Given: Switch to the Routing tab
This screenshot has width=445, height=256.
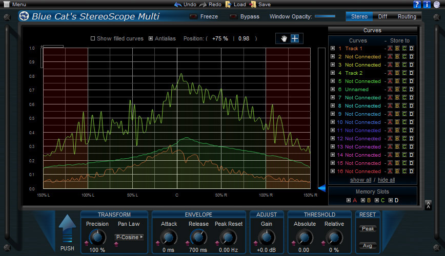Looking at the screenshot, I should (407, 16).
